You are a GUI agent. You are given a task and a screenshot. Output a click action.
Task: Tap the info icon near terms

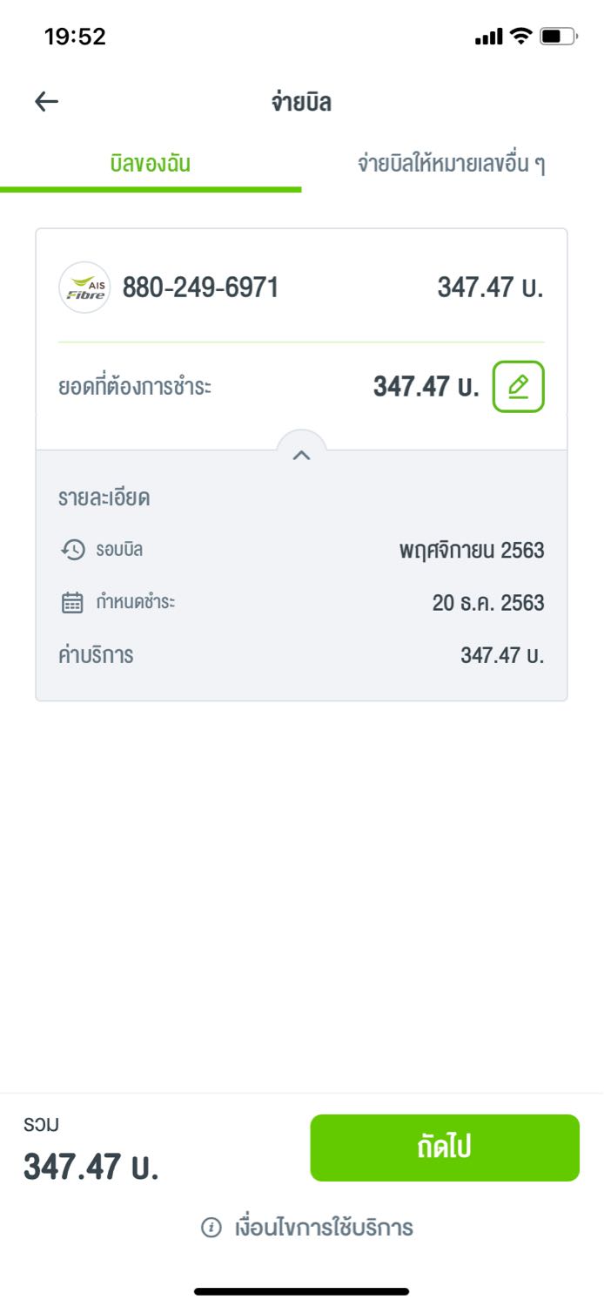211,1228
